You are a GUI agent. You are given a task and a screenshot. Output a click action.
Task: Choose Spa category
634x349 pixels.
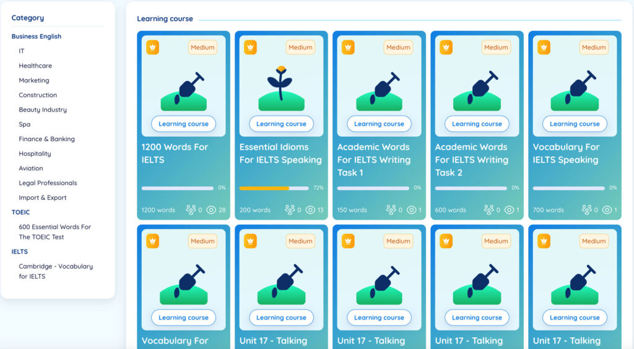click(x=24, y=124)
